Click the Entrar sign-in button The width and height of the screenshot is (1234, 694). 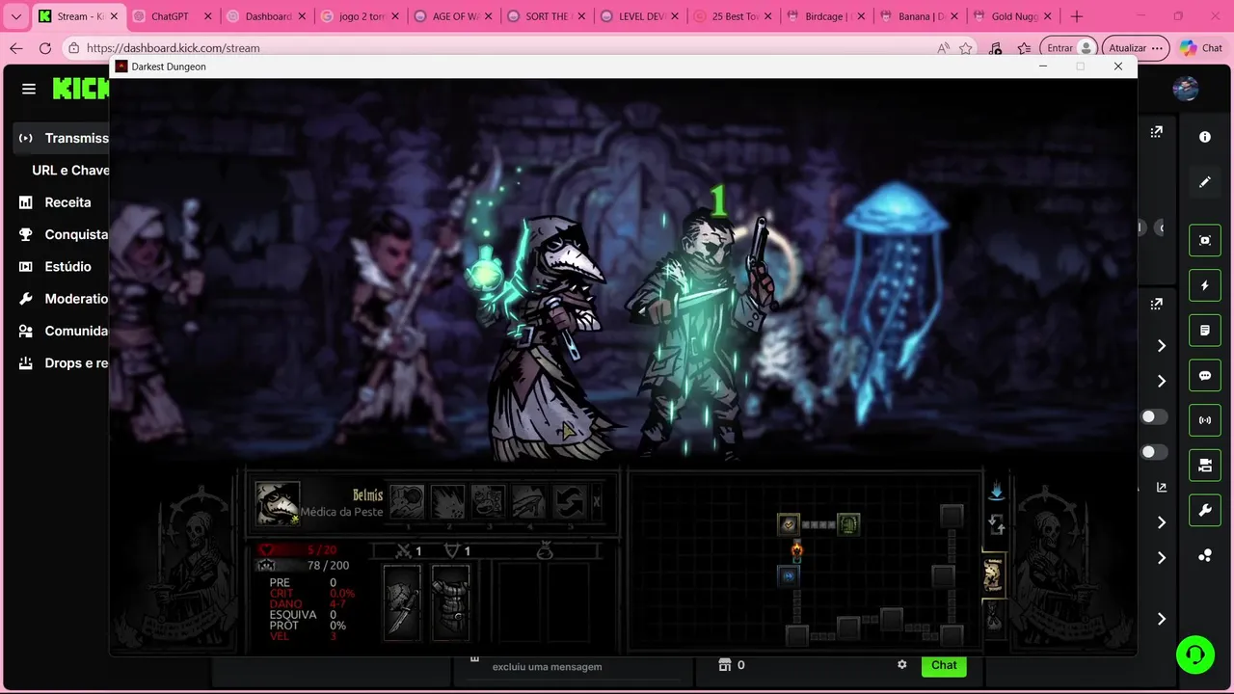point(1070,48)
